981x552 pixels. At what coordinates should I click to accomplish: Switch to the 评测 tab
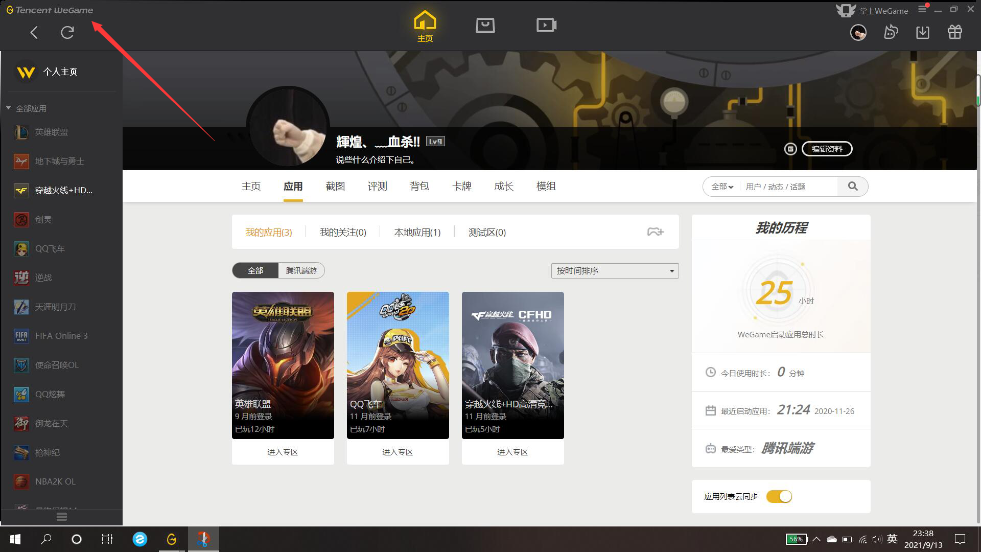[378, 187]
